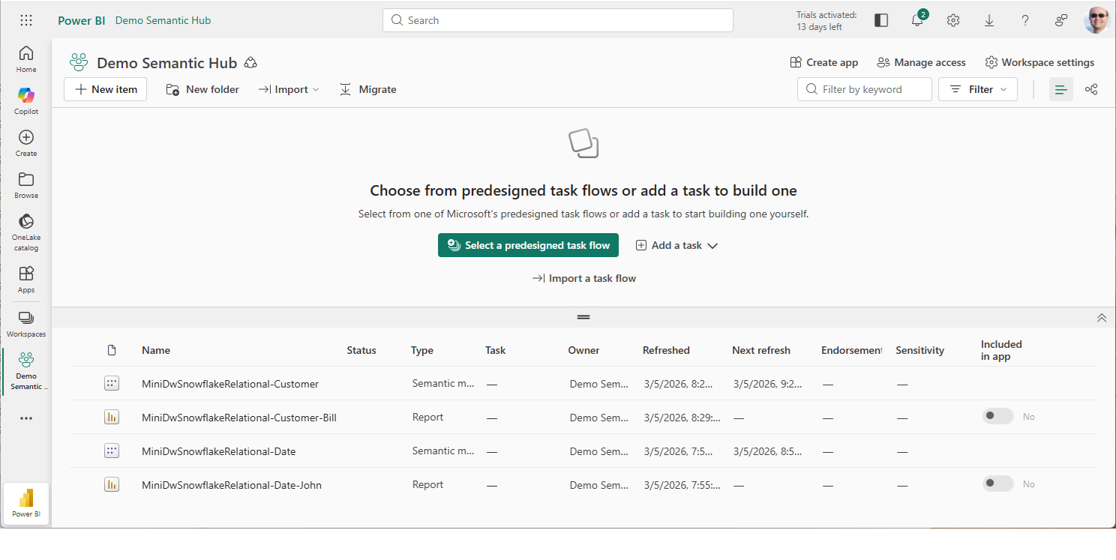Switch to lineage view icon
This screenshot has width=1116, height=560.
(1091, 89)
